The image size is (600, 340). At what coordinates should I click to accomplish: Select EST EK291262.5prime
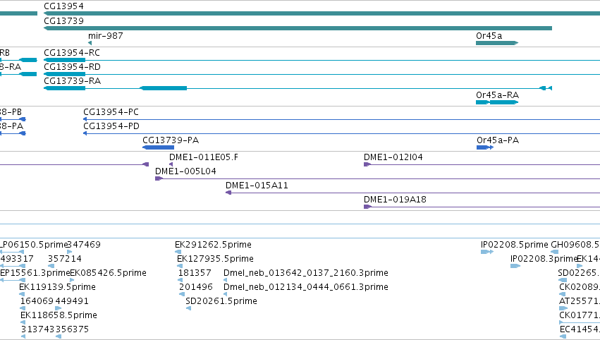point(213,245)
